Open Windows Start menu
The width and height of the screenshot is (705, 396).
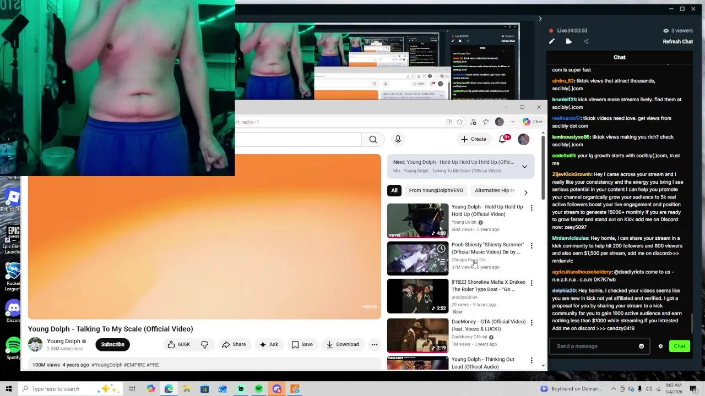tap(9, 389)
